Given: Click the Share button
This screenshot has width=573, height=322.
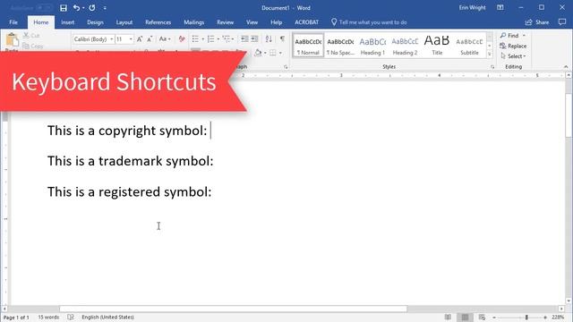Looking at the screenshot, I should 537,22.
